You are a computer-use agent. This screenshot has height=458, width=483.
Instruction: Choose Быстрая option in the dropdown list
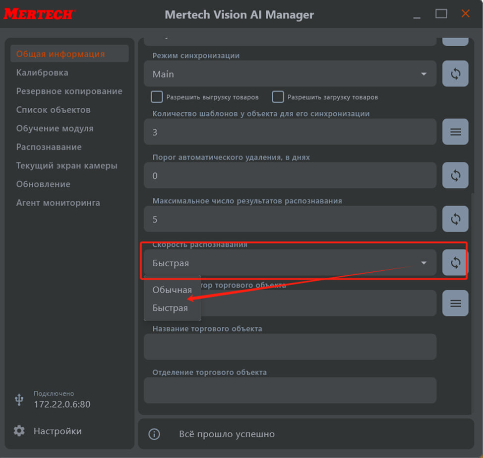pos(170,308)
